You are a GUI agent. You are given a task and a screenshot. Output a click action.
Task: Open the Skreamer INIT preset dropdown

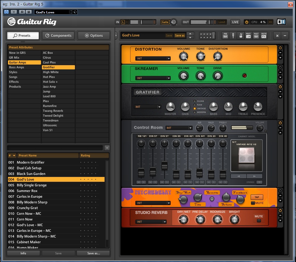[x=153, y=78]
